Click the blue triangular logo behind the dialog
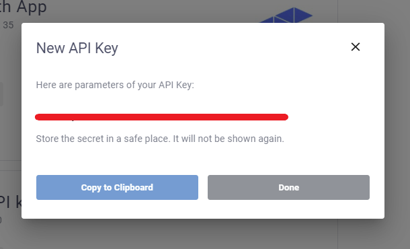 click(x=286, y=15)
